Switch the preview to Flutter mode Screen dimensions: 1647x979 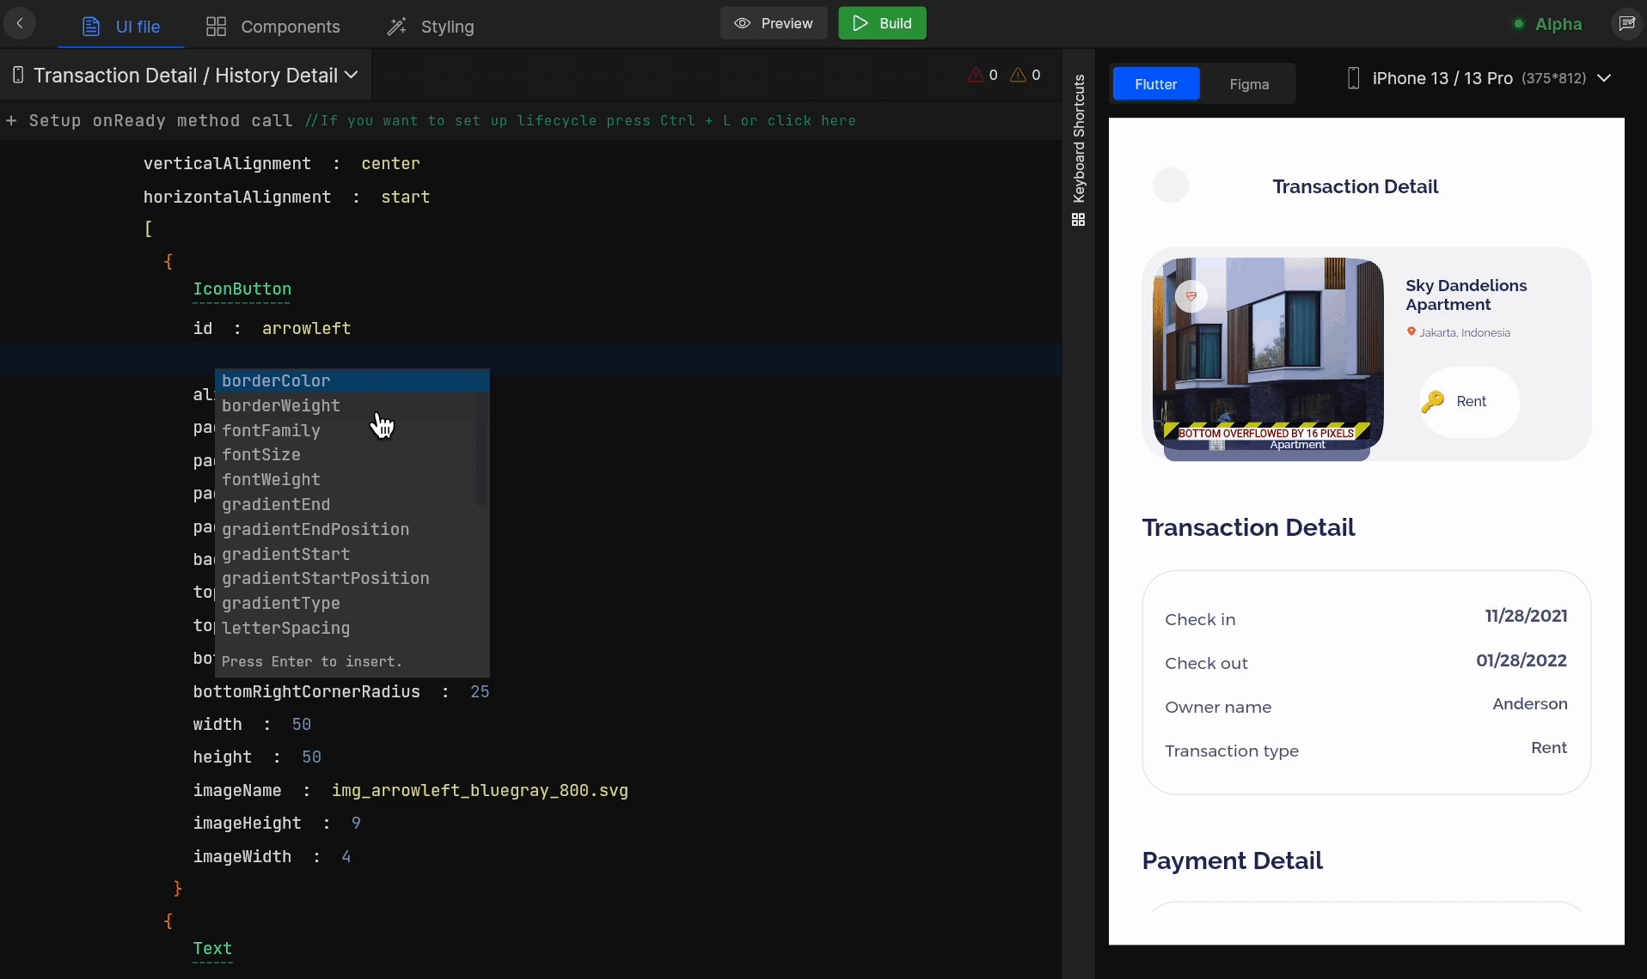click(x=1155, y=84)
